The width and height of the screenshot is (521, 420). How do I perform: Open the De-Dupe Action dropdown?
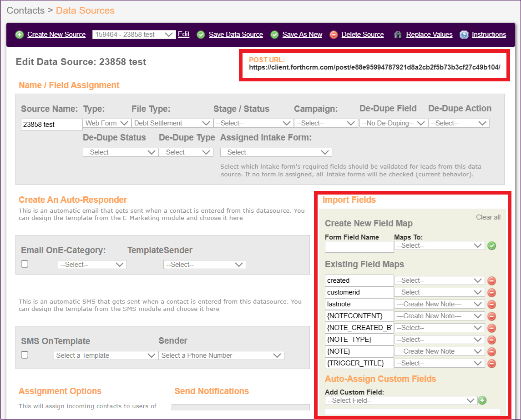click(x=459, y=123)
